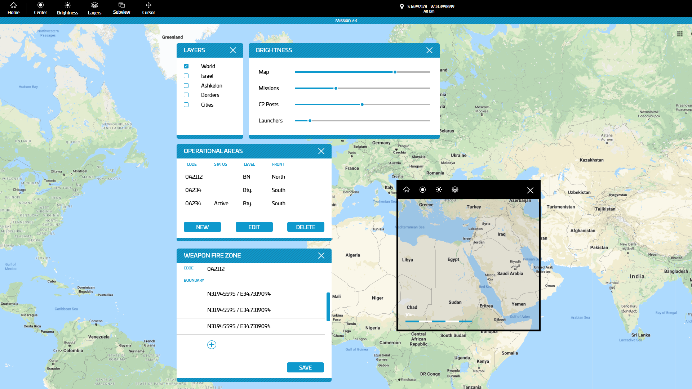Click the subview window layers icon
The image size is (692, 389).
tap(455, 189)
